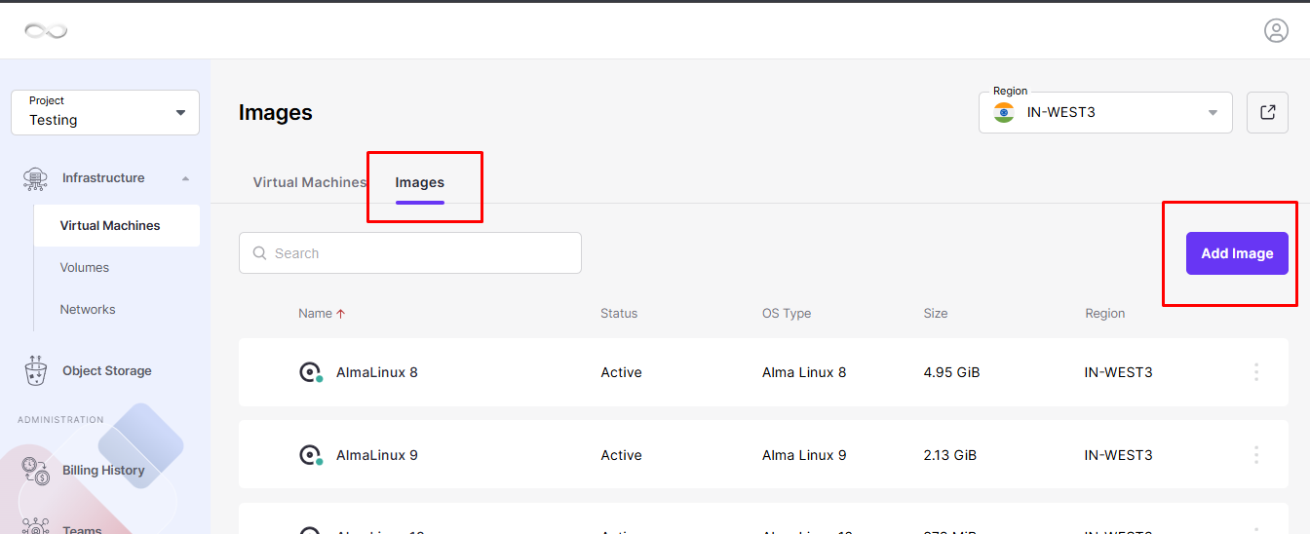Click IN-WEST3 in the AlmaLinux 9 row
The image size is (1310, 534).
pyautogui.click(x=1119, y=455)
